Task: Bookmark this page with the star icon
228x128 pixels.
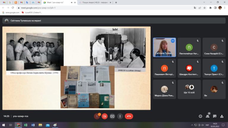Action: click(205, 8)
